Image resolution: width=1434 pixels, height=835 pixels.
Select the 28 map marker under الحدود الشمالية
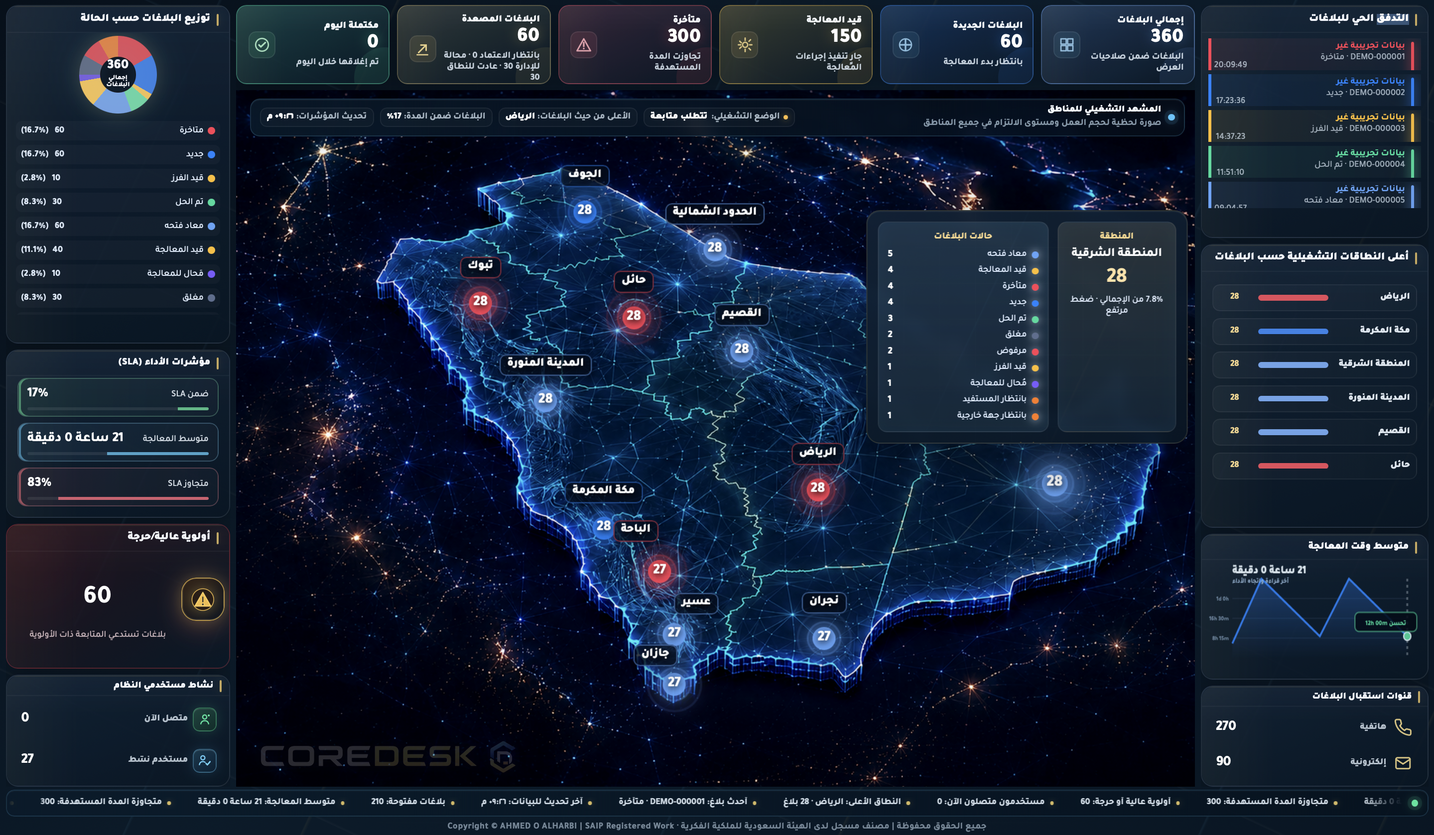pyautogui.click(x=715, y=247)
